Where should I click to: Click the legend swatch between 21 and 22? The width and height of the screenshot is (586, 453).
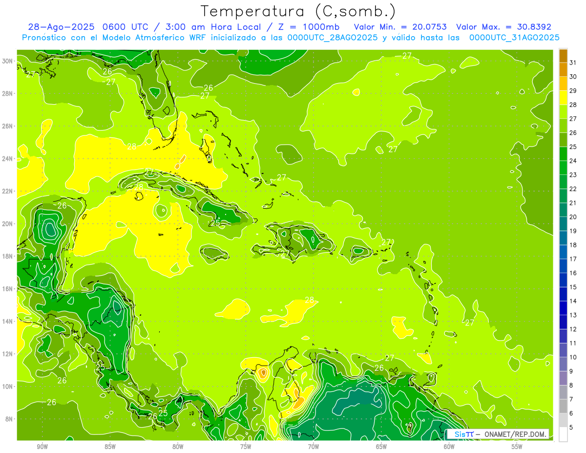[563, 196]
